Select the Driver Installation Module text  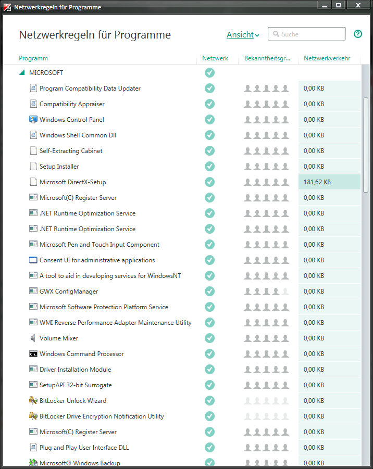(x=75, y=370)
